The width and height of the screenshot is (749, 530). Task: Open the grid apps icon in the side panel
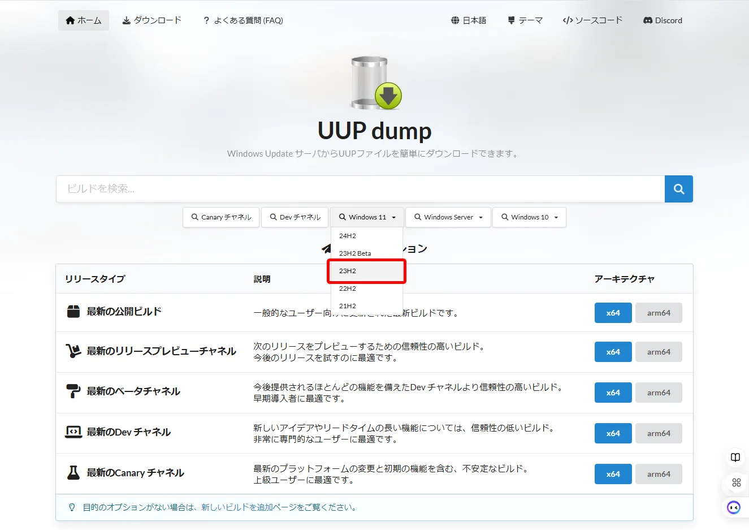point(736,482)
